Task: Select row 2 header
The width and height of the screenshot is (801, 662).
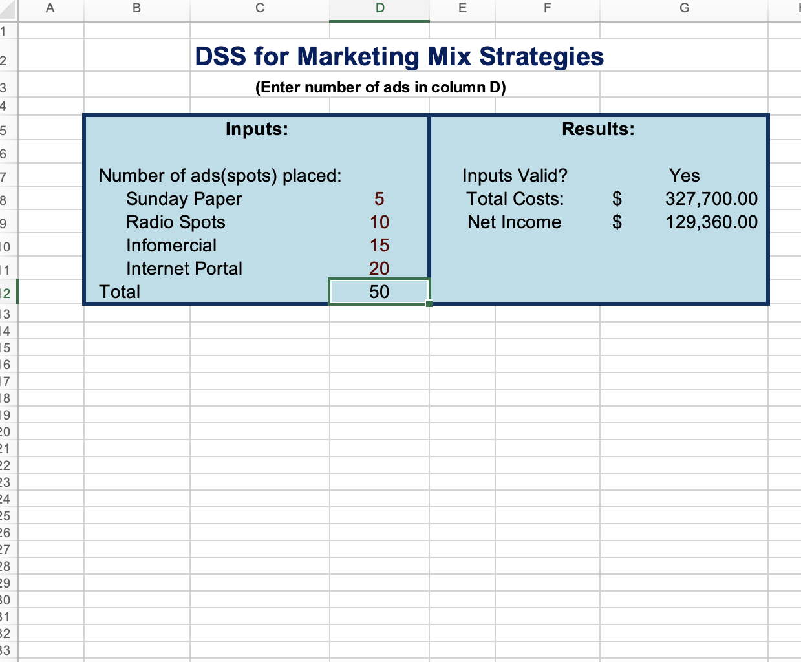Action: (x=8, y=56)
